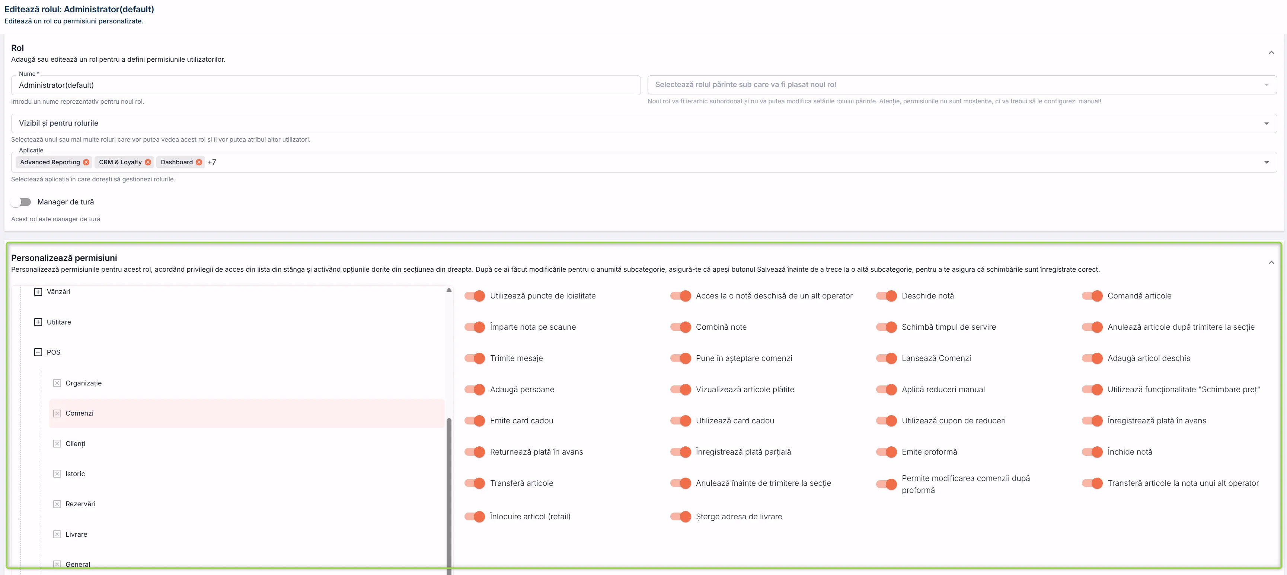Select Rezervări in the permissions tree

(80, 504)
